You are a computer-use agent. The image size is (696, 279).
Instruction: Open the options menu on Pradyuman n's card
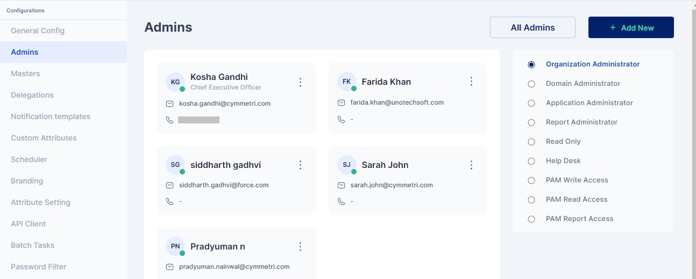click(301, 247)
